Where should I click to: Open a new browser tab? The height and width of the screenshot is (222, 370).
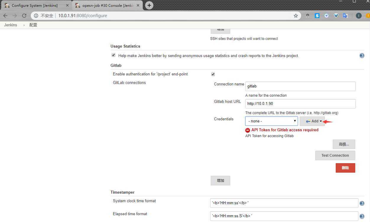[149, 5]
